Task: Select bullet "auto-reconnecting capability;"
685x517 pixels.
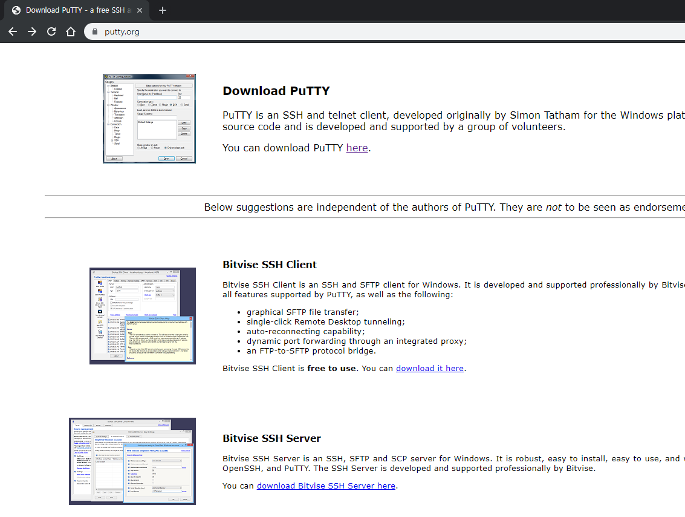Action: pos(305,331)
